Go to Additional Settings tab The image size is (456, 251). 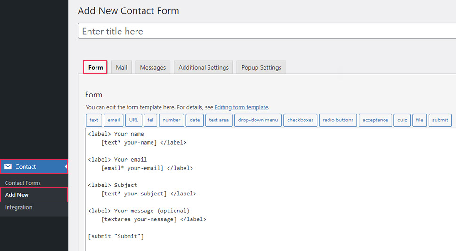click(x=203, y=67)
